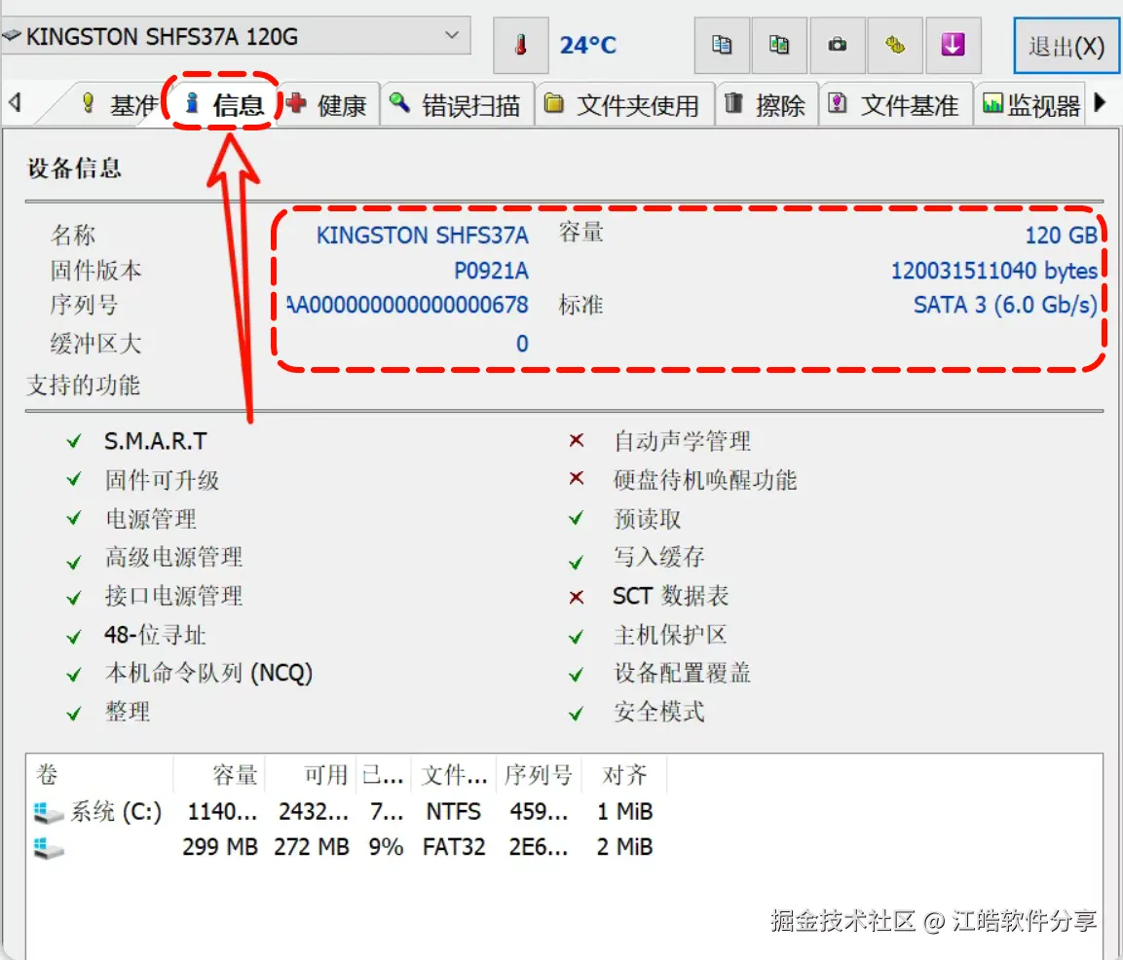Click the thermometer temperature icon
Image resolution: width=1123 pixels, height=960 pixels.
coord(521,45)
